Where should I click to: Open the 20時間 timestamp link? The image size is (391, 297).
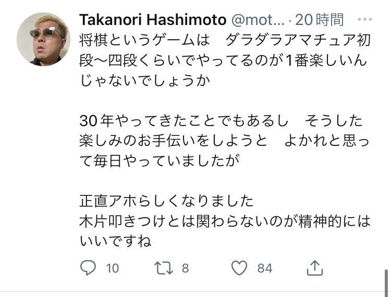pyautogui.click(x=319, y=20)
